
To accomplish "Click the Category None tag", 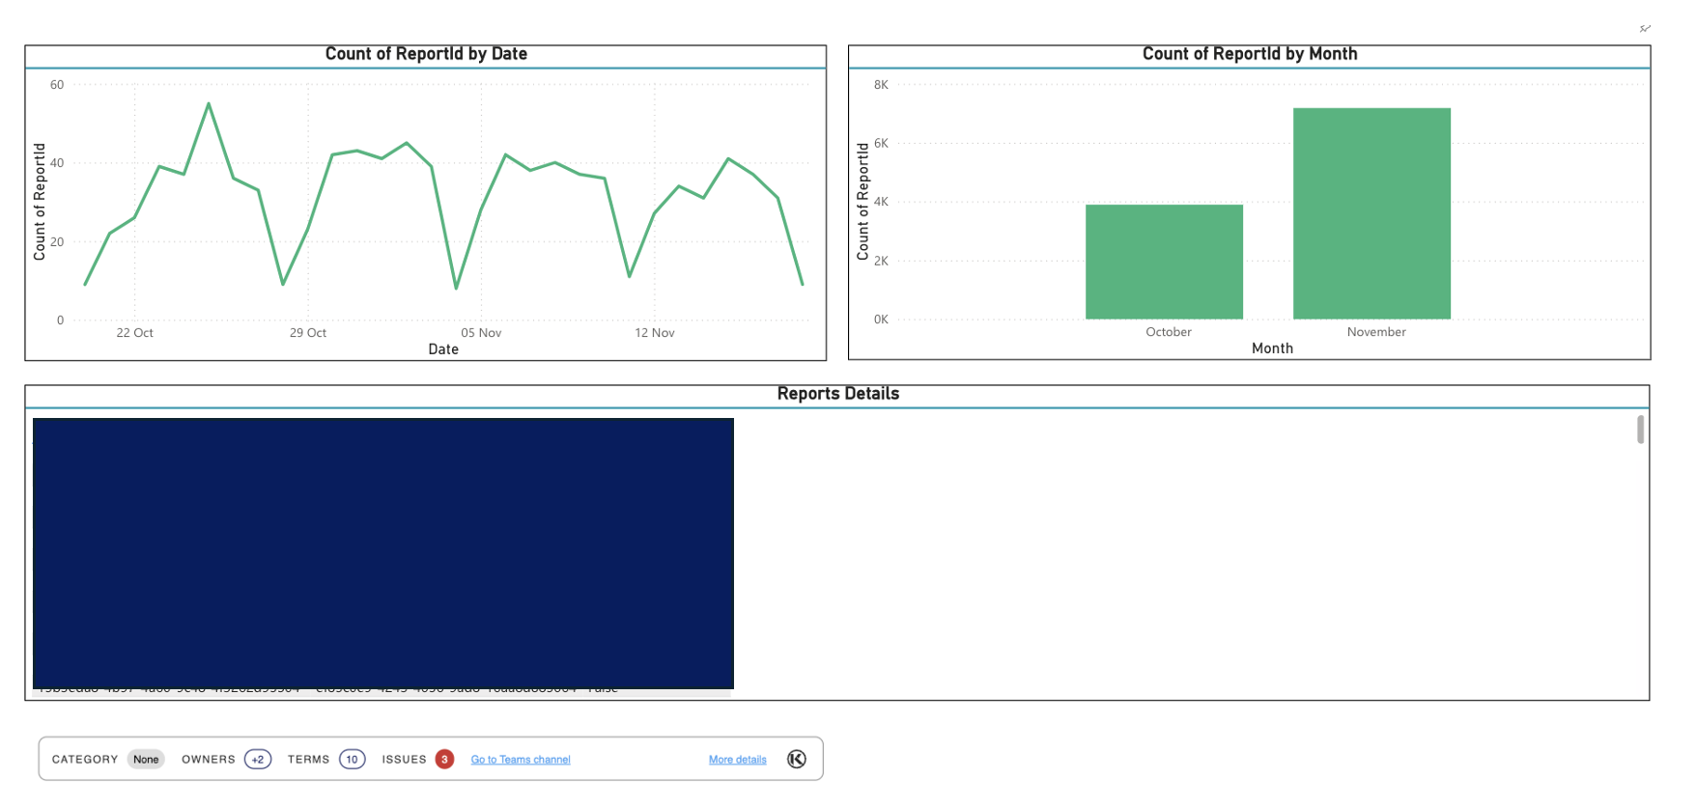I will [x=146, y=759].
